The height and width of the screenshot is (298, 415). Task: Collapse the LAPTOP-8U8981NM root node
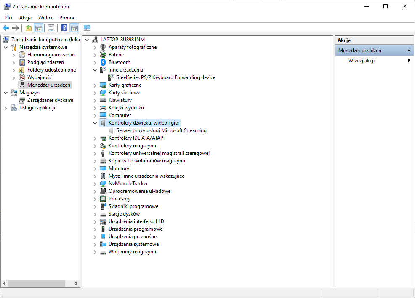(x=87, y=40)
